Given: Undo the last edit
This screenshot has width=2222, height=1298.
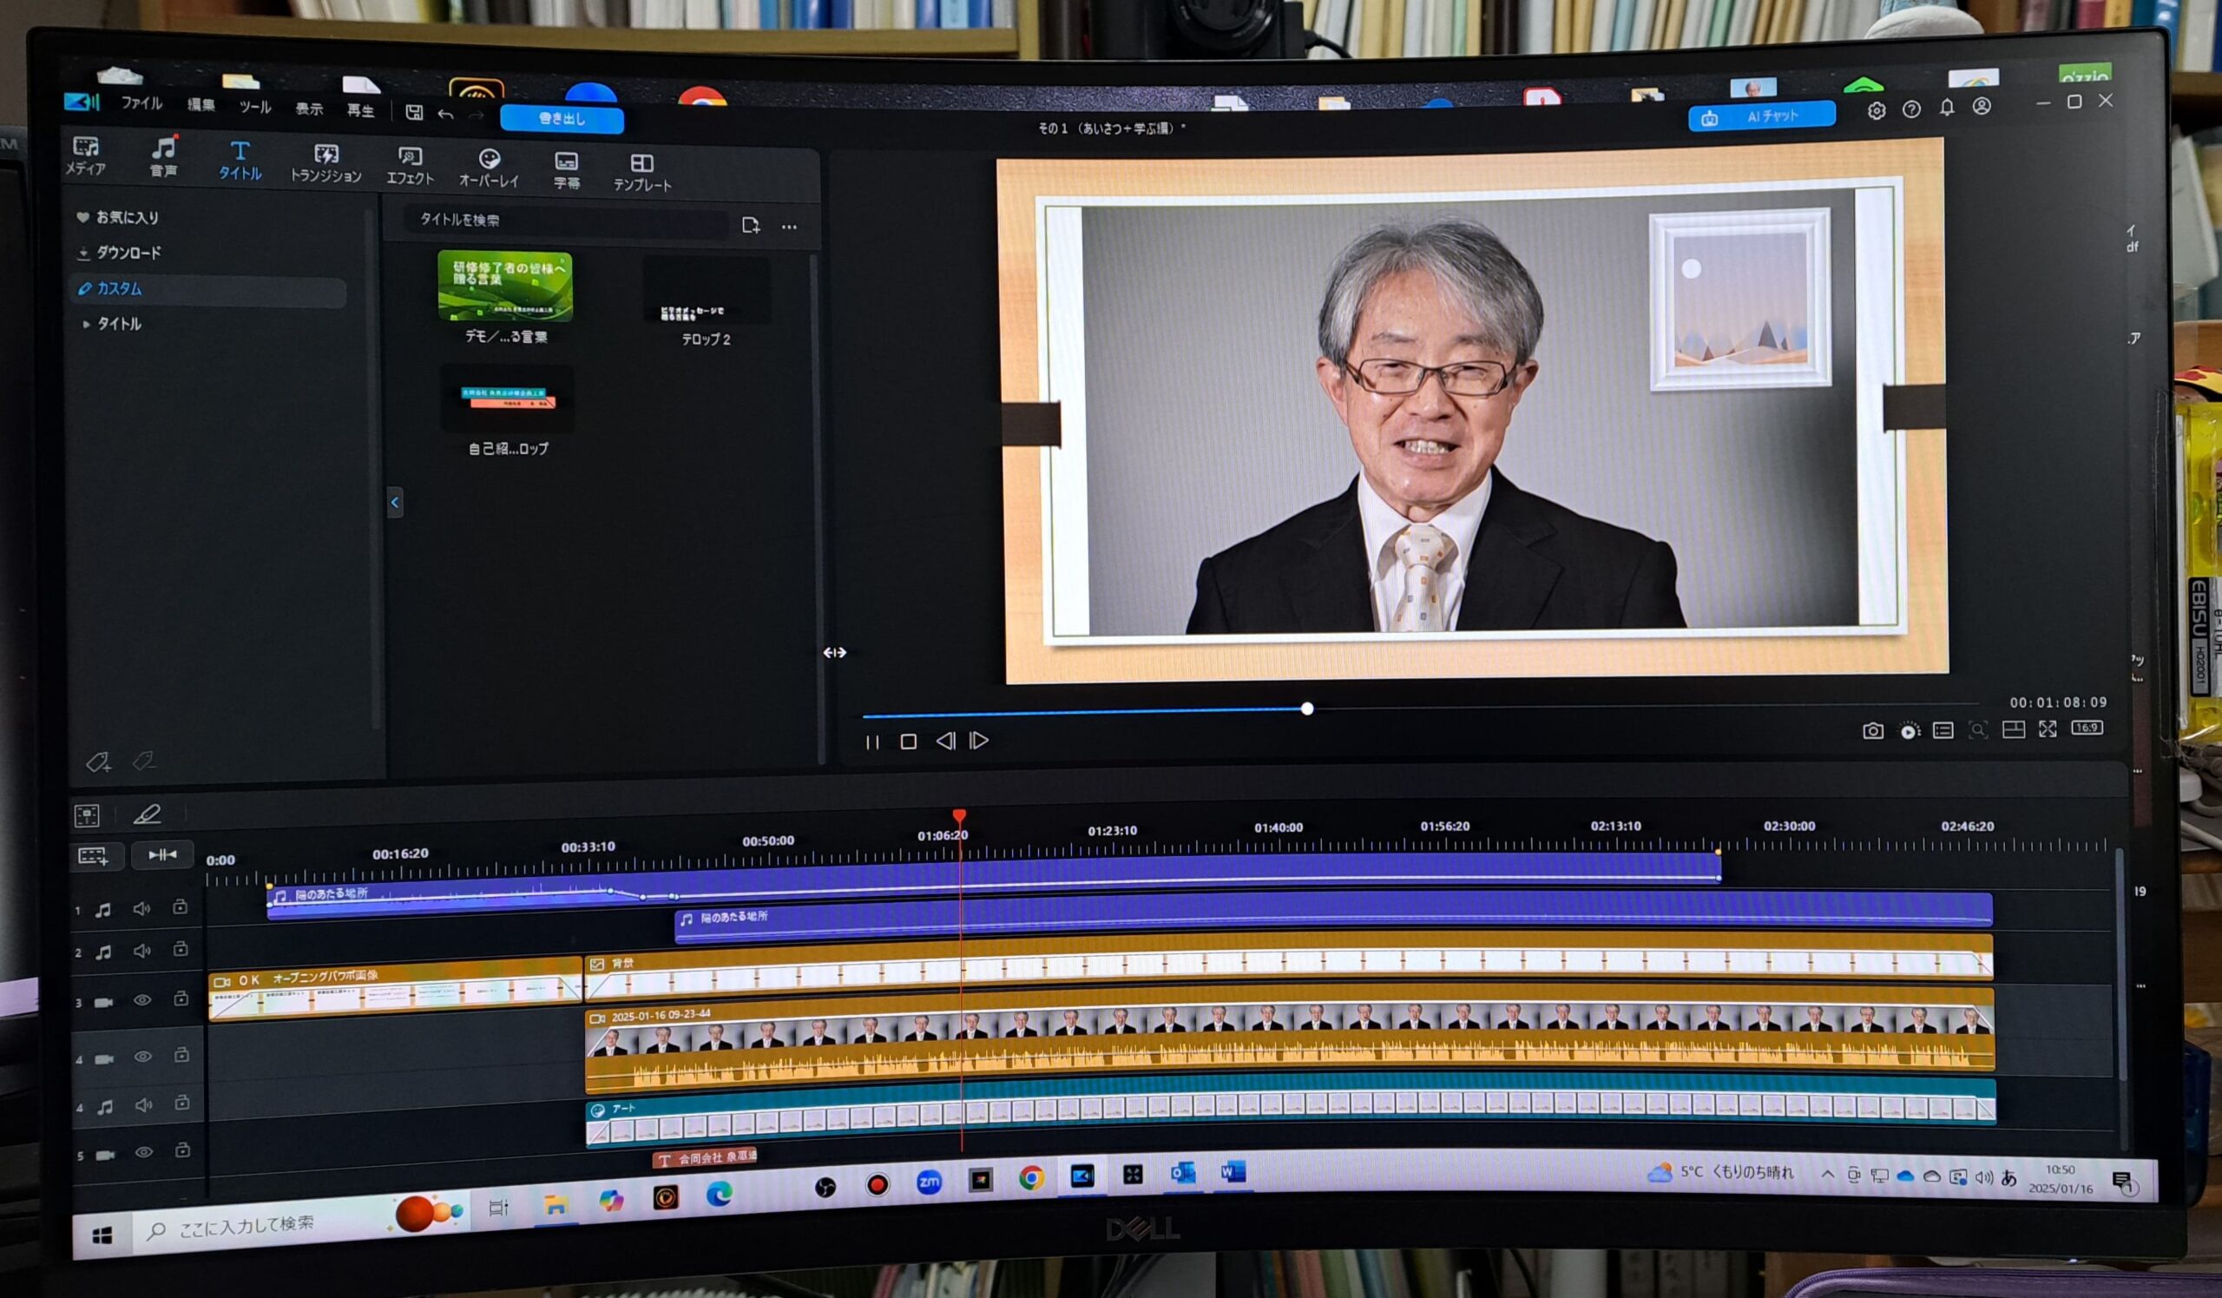Looking at the screenshot, I should (x=445, y=114).
